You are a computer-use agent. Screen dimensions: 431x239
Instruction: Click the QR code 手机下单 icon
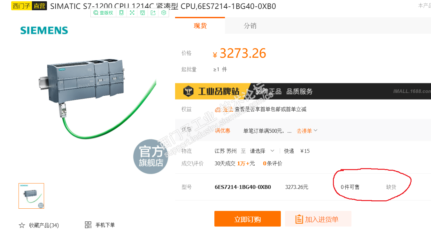[x=88, y=225]
